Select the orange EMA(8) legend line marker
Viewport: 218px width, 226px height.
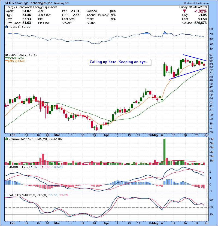pos(6,61)
